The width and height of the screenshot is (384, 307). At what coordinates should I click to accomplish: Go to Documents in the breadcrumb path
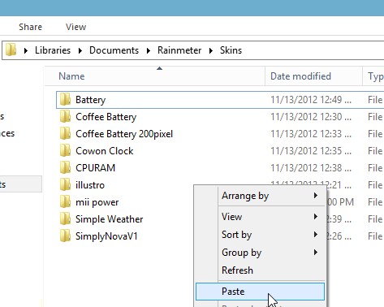(114, 50)
